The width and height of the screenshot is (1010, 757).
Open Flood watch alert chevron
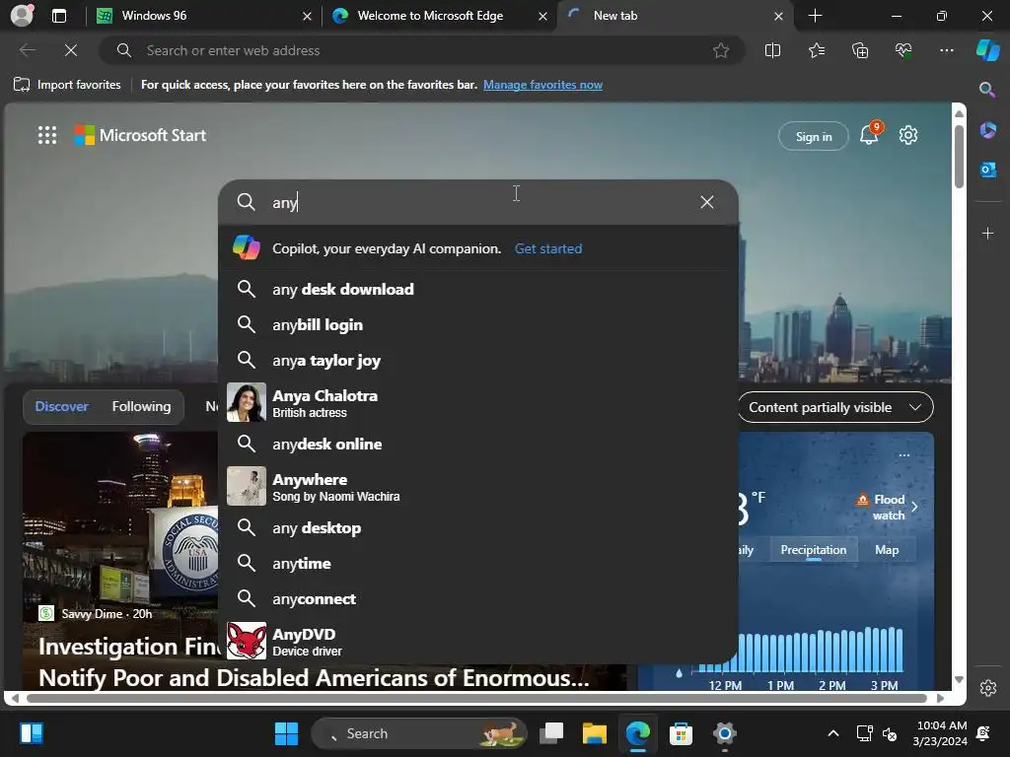tap(914, 507)
